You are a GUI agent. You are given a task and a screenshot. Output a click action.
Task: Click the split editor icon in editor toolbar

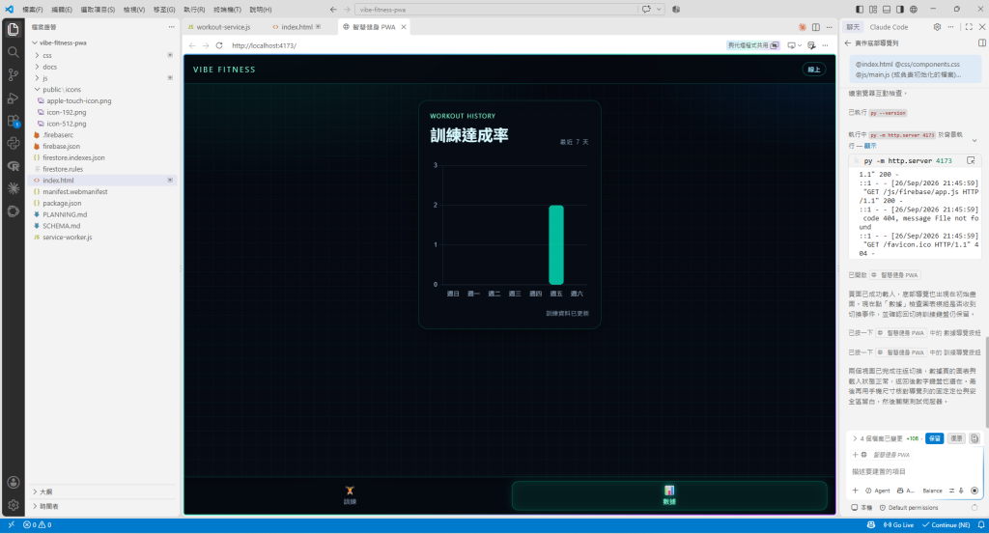[815, 27]
